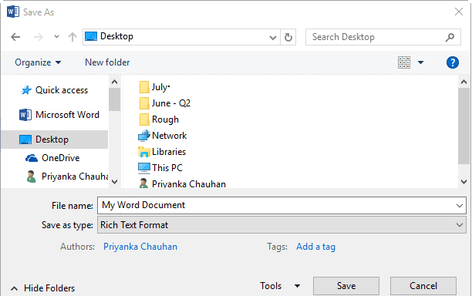Expand the File name dropdown arrow

460,206
